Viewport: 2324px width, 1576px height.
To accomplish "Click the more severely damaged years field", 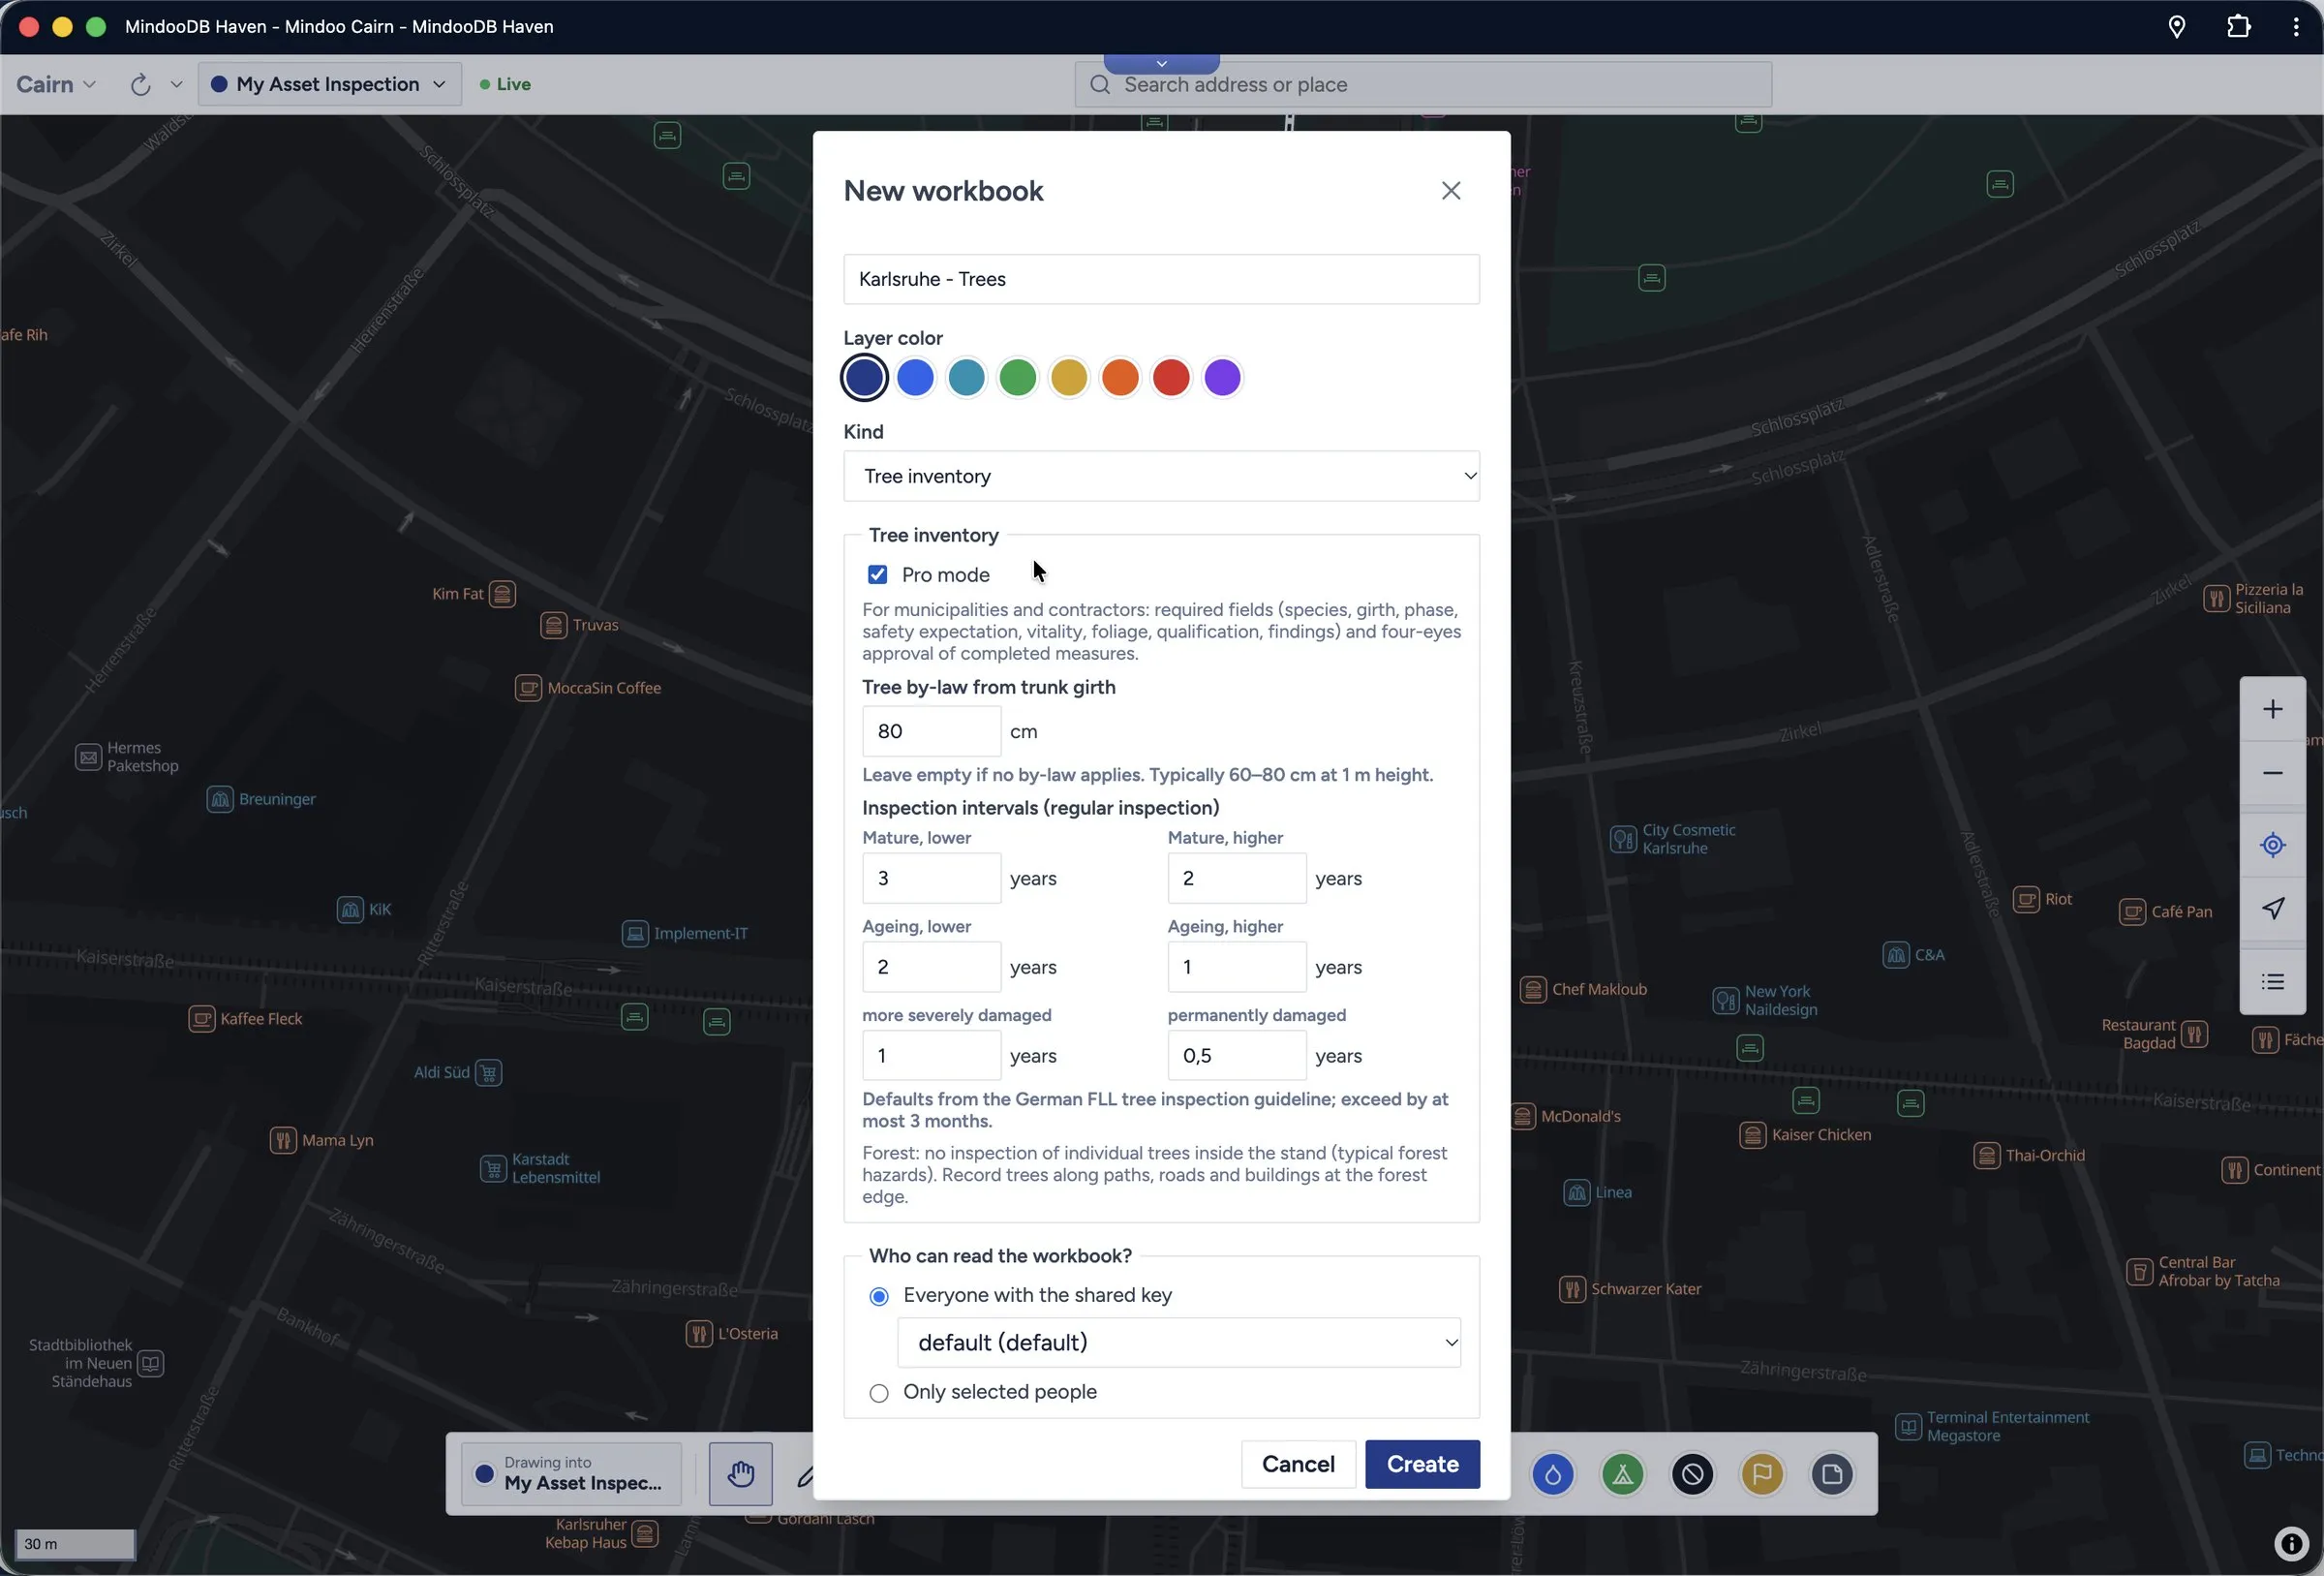I will coord(931,1056).
